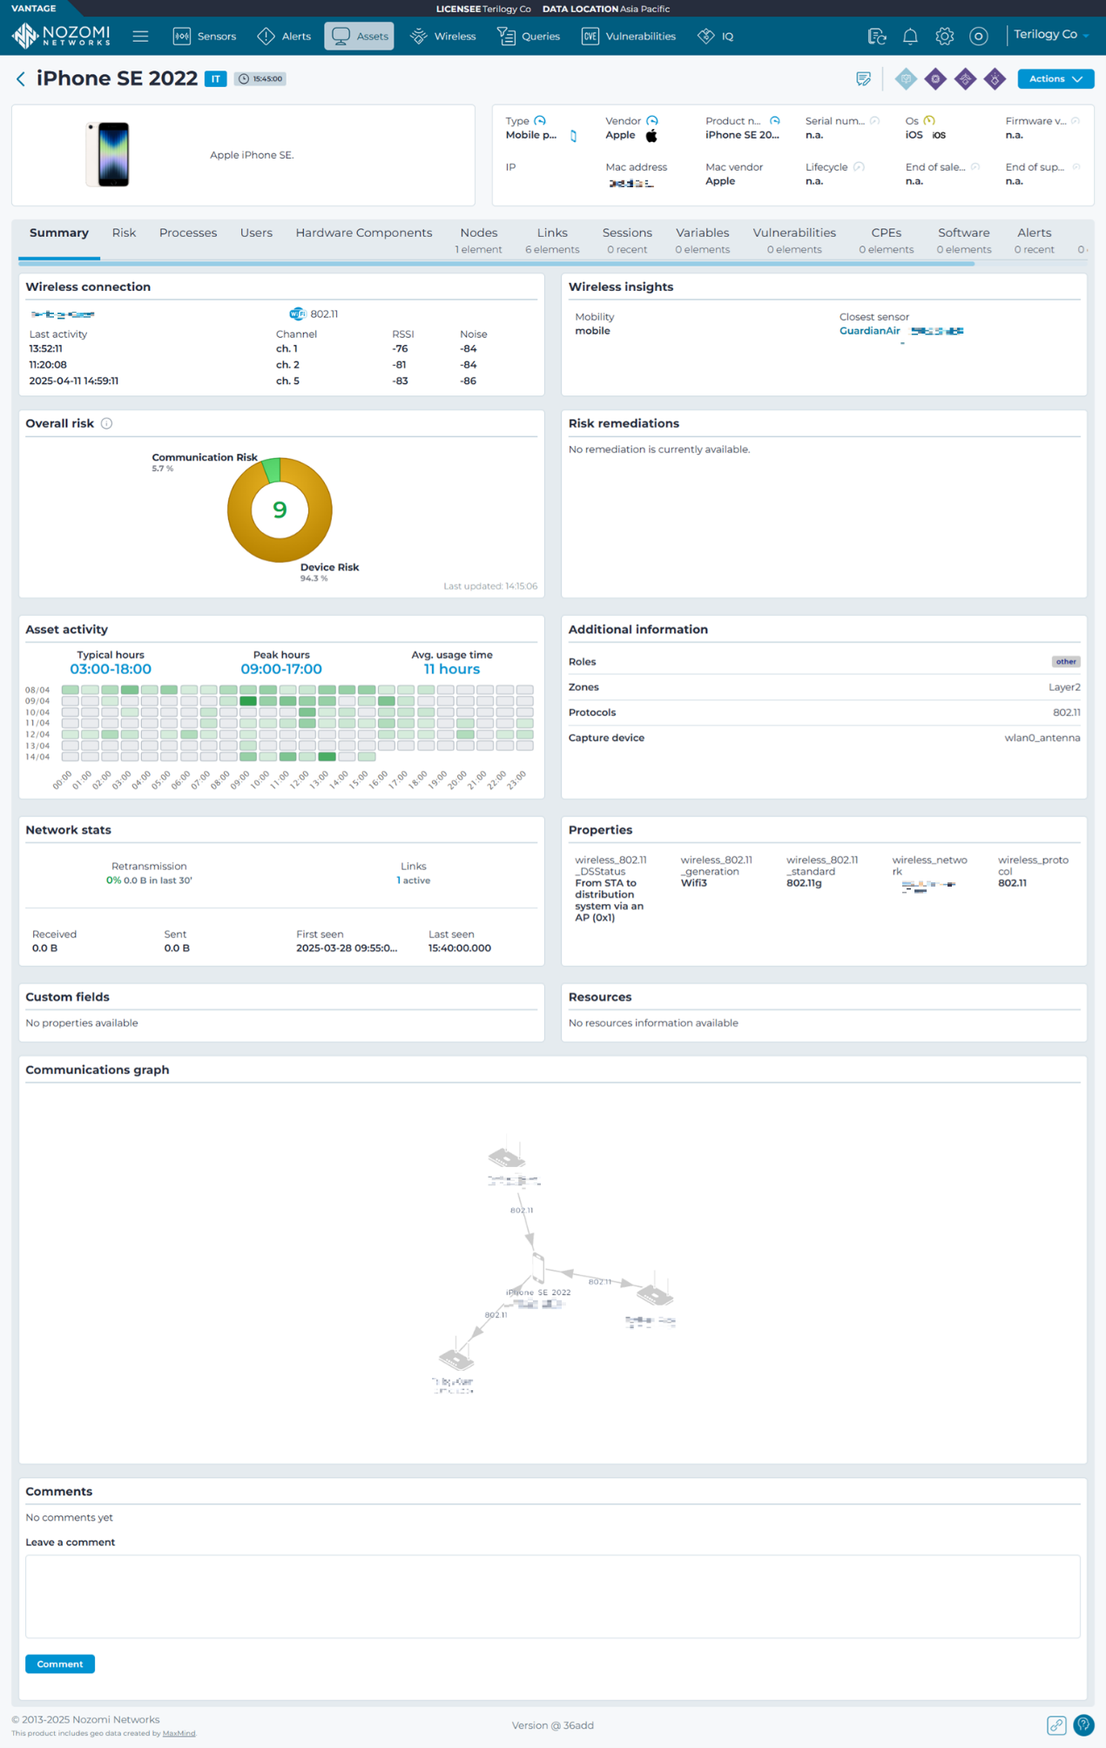
Task: Click the tab strip horizontal scrollbar
Action: [x=496, y=263]
